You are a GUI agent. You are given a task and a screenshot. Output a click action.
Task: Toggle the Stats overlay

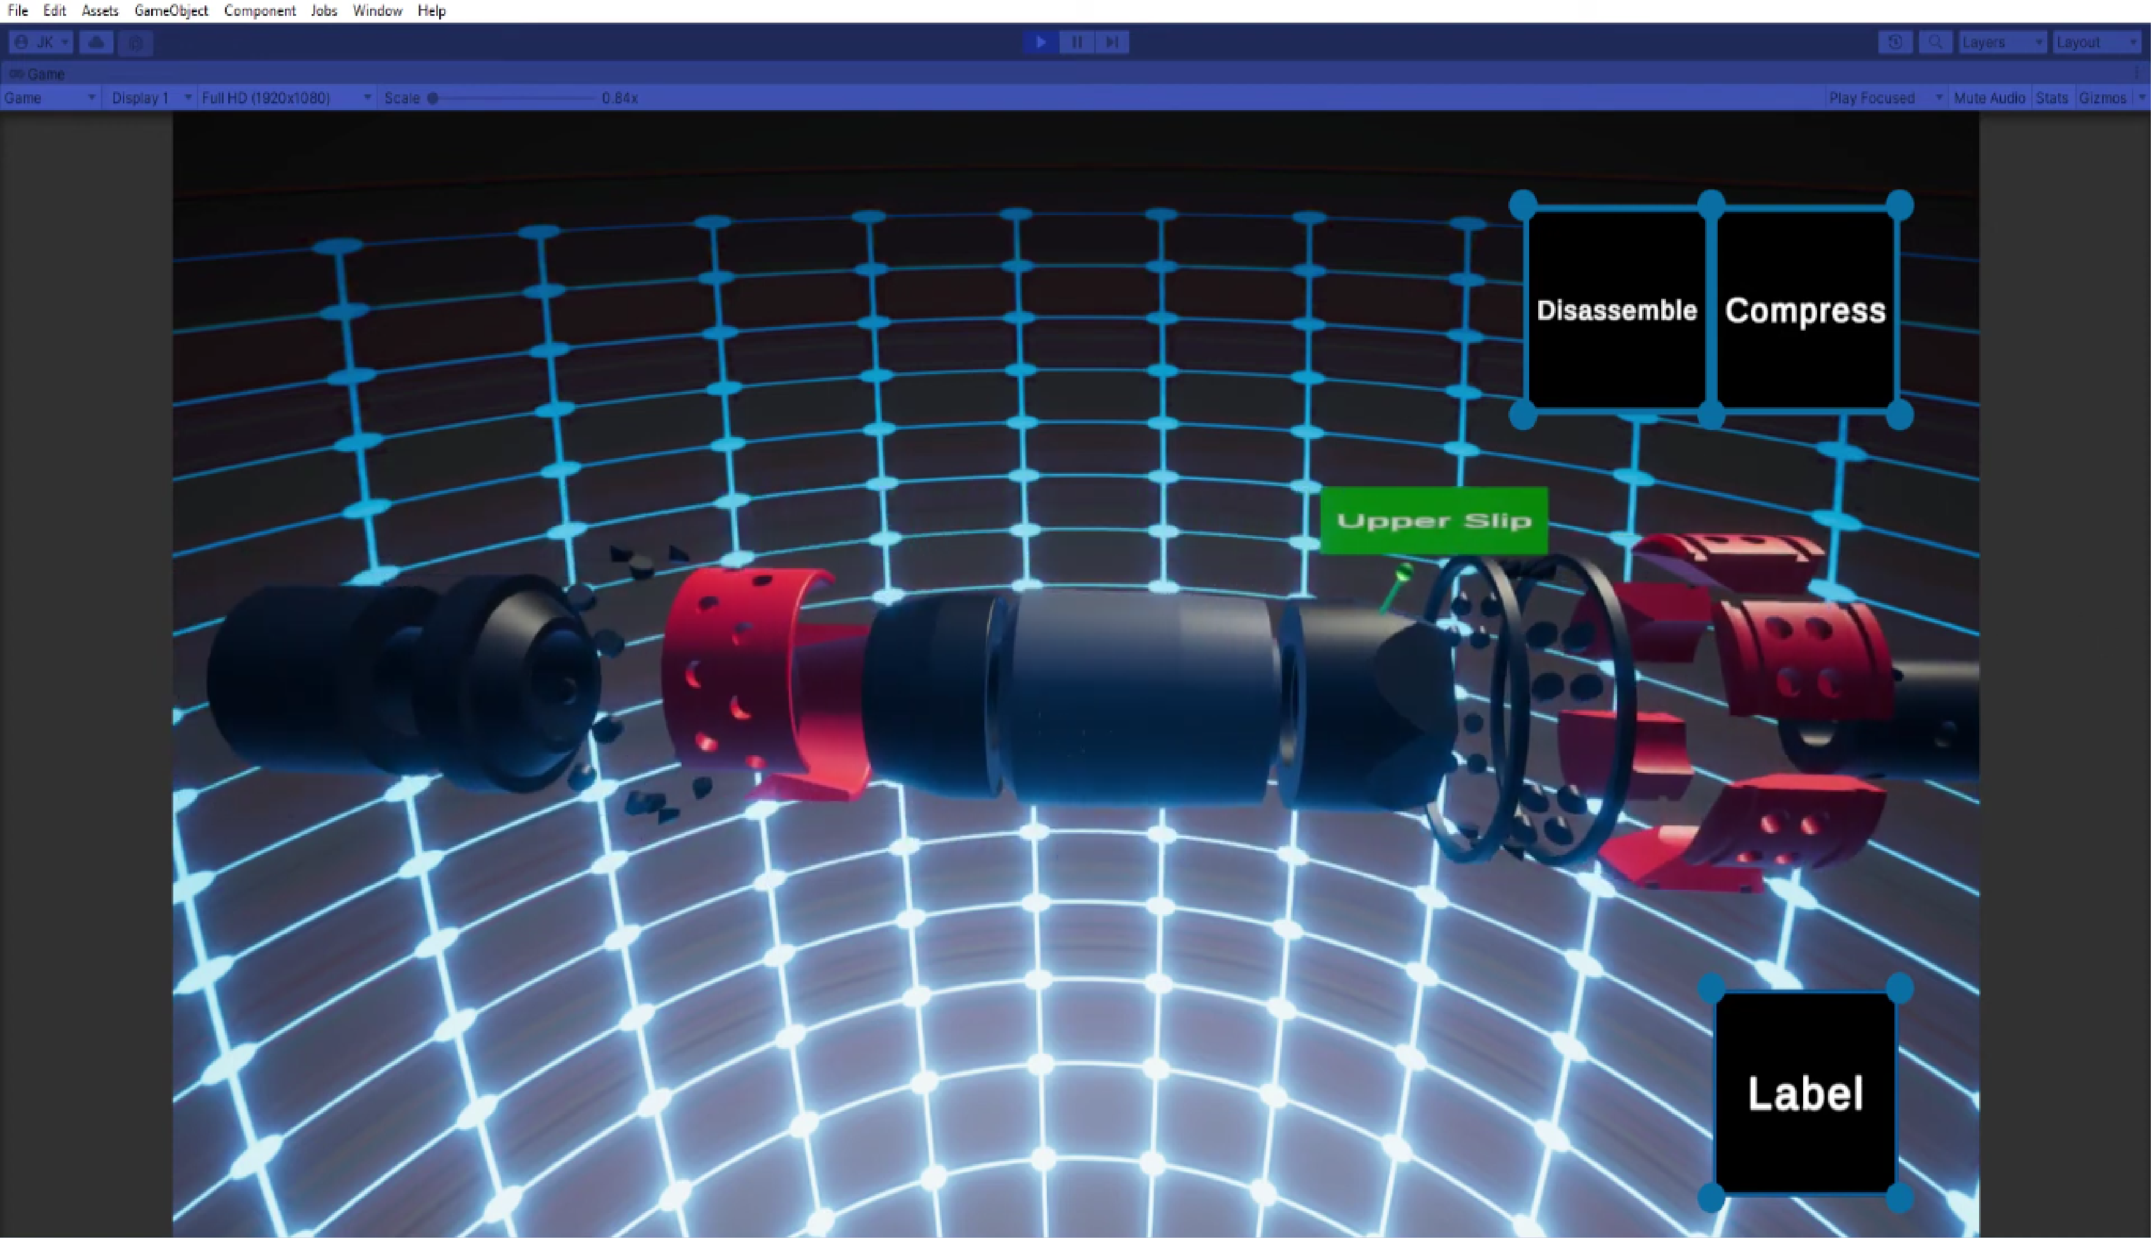(x=2052, y=98)
